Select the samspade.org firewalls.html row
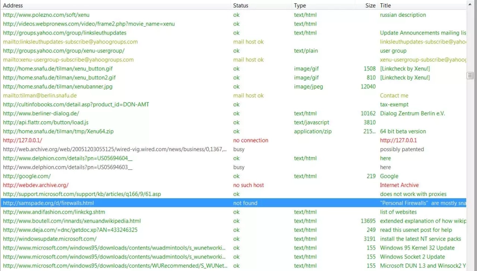This screenshot has width=477, height=271. [233, 203]
